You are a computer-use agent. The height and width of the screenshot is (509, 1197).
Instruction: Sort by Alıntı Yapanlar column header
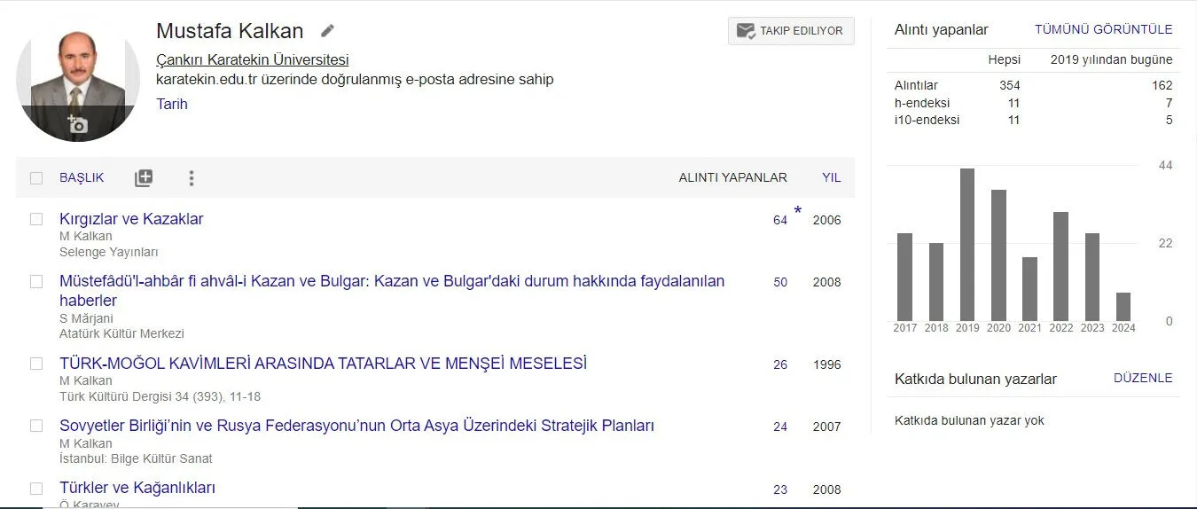(732, 177)
